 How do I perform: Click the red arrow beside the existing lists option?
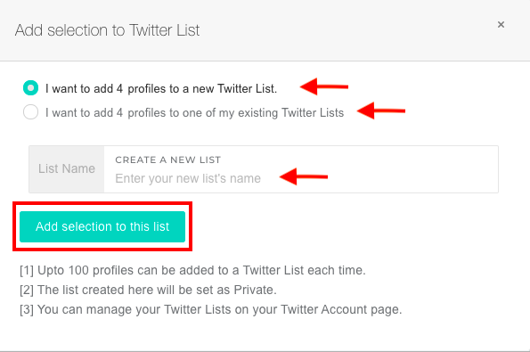[381, 111]
